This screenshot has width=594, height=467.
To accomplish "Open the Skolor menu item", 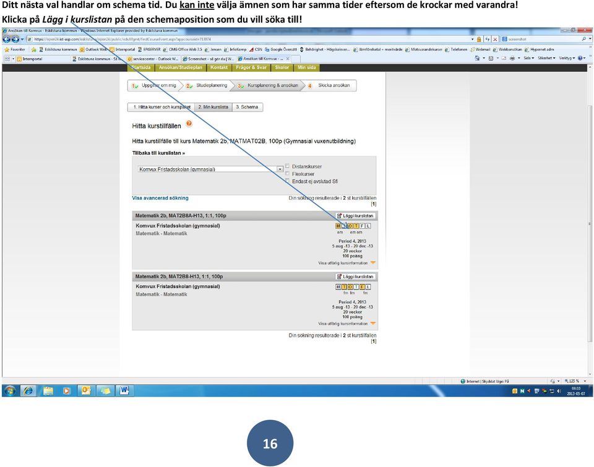I will pyautogui.click(x=282, y=67).
